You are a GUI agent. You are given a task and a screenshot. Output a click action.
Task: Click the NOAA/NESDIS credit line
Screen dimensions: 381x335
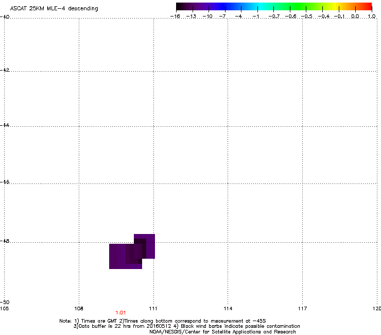point(222,332)
